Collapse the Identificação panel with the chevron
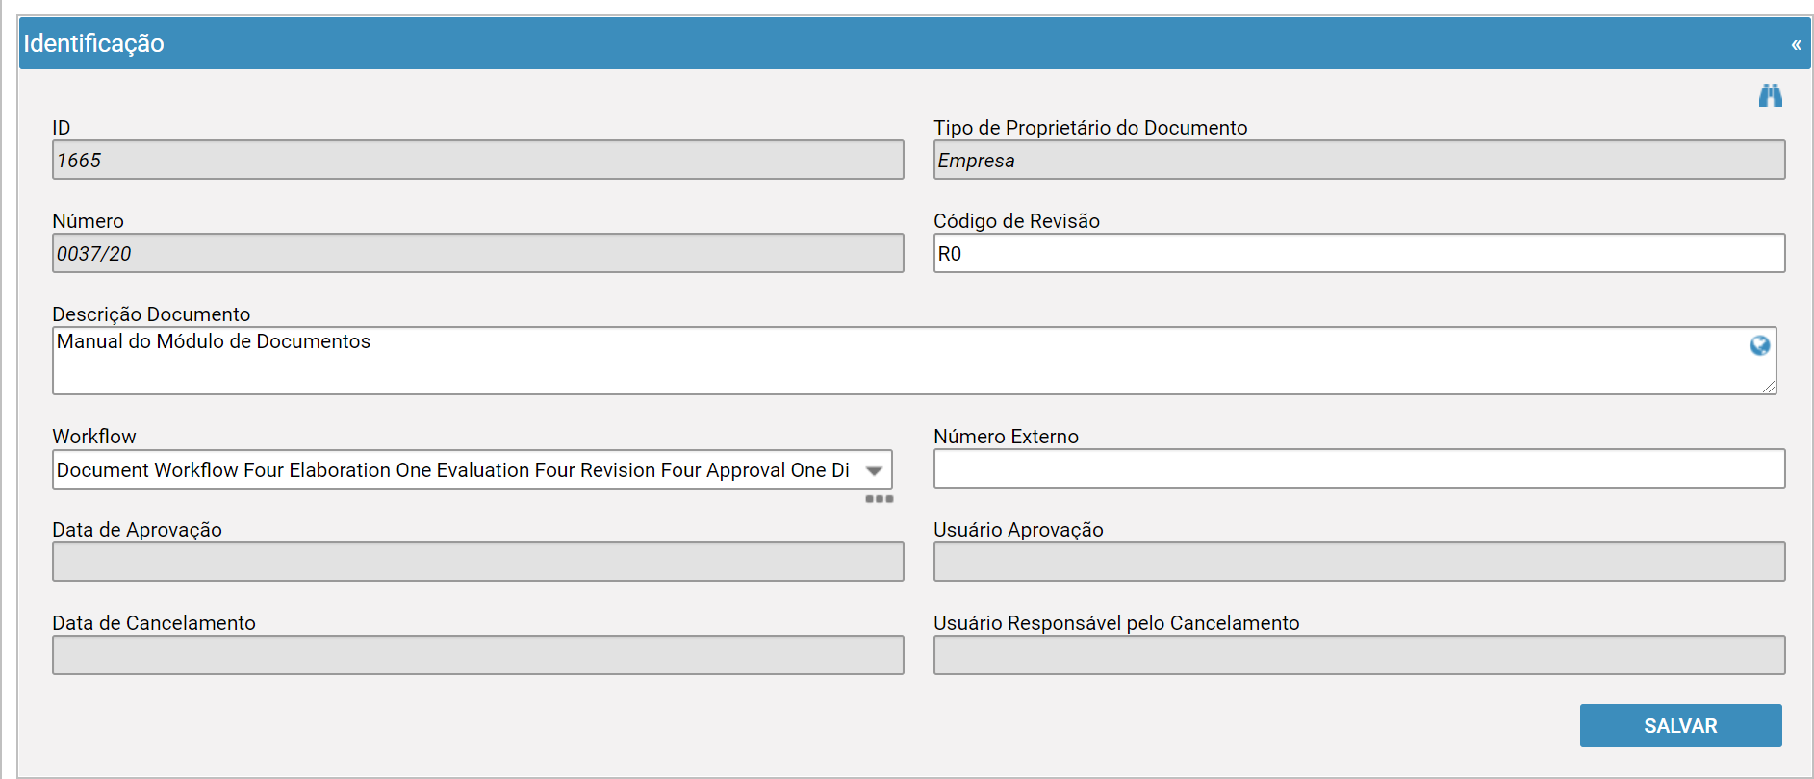The width and height of the screenshot is (1814, 779). pos(1796,44)
